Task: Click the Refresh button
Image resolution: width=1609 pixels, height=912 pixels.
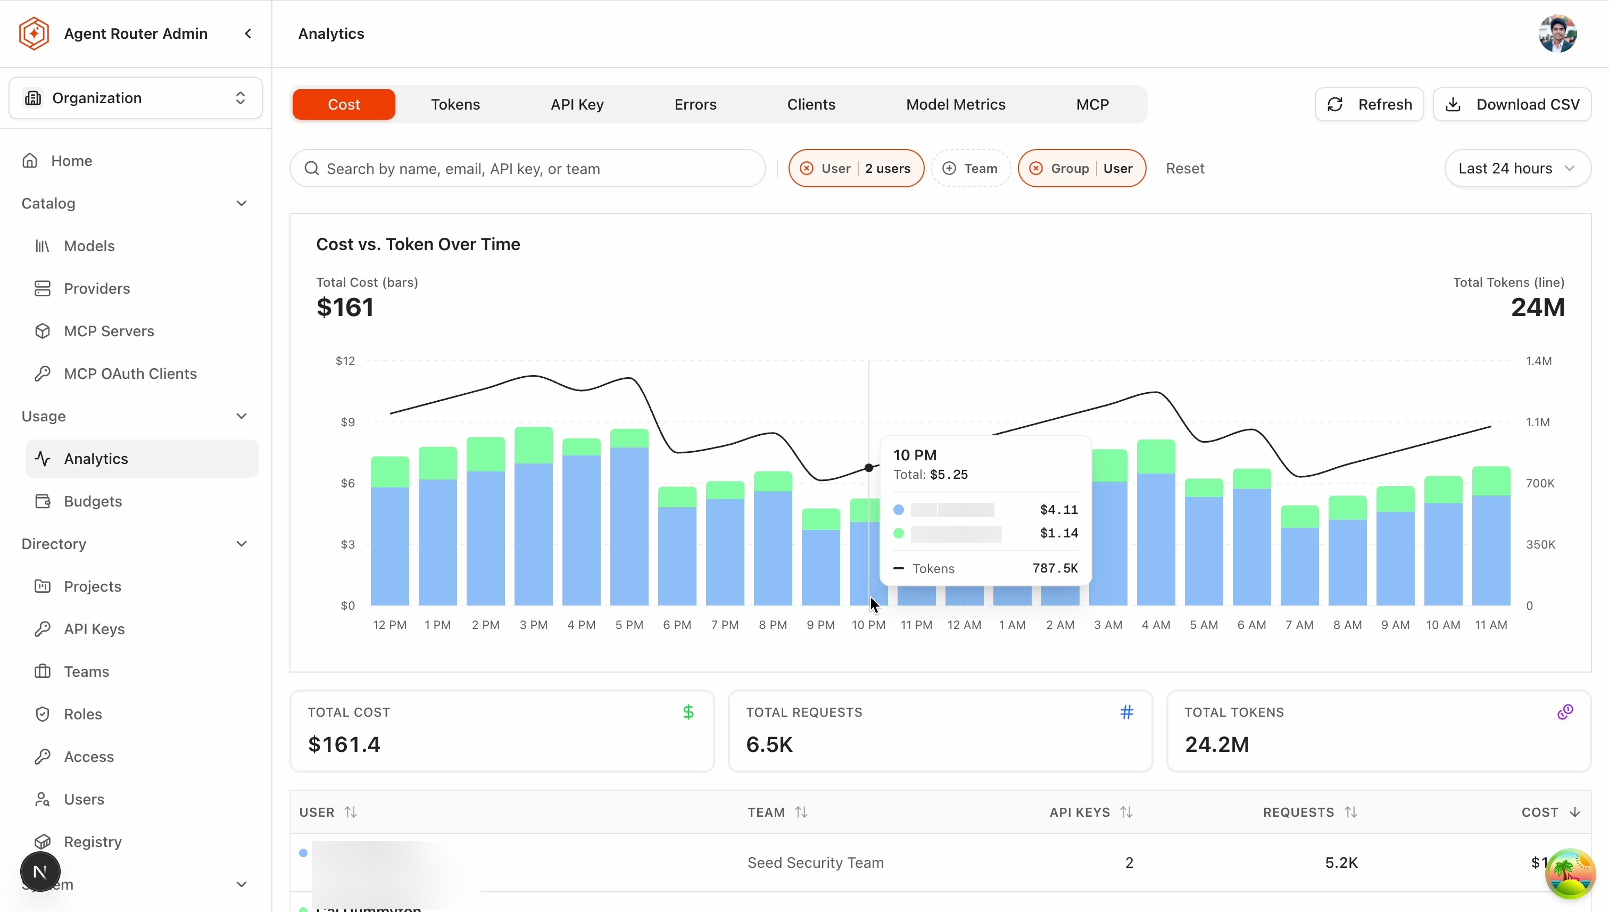Action: (1369, 105)
